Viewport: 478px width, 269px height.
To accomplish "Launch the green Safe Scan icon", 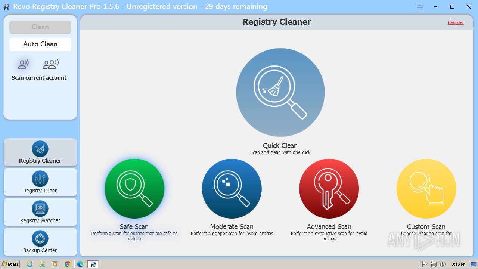I will (134, 189).
